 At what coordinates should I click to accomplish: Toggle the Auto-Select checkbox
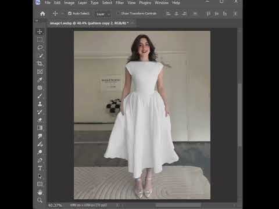pyautogui.click(x=70, y=13)
